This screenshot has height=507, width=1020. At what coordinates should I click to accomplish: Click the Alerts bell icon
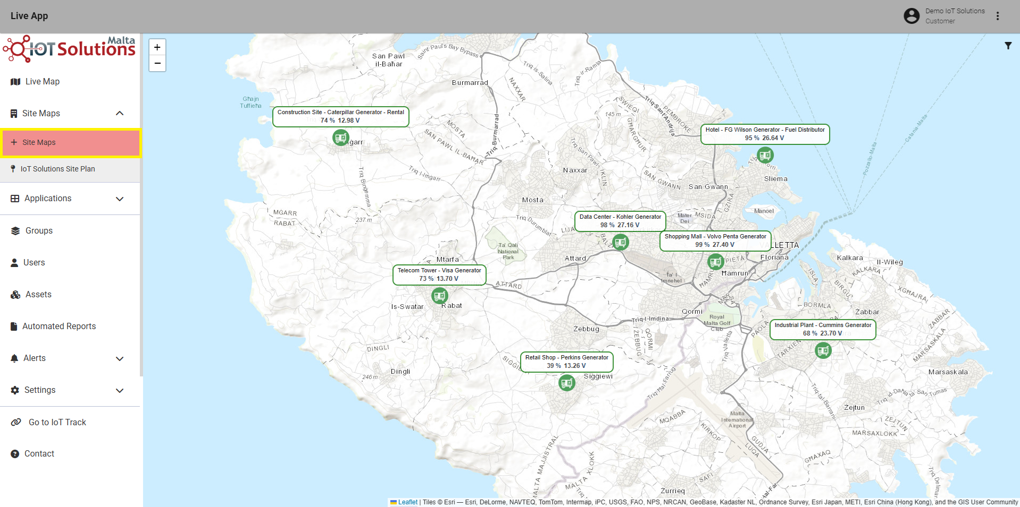14,358
